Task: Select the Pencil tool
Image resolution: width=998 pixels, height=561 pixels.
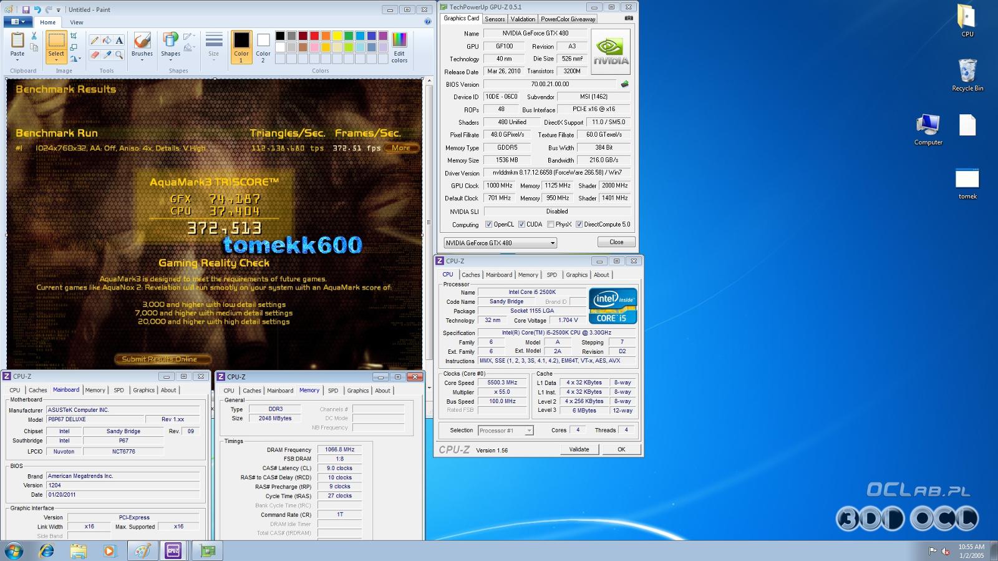Action: [95, 41]
